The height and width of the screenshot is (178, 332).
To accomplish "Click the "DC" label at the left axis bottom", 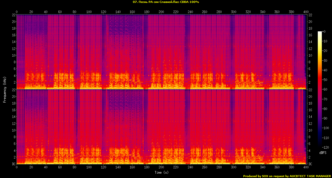I will (14, 164).
